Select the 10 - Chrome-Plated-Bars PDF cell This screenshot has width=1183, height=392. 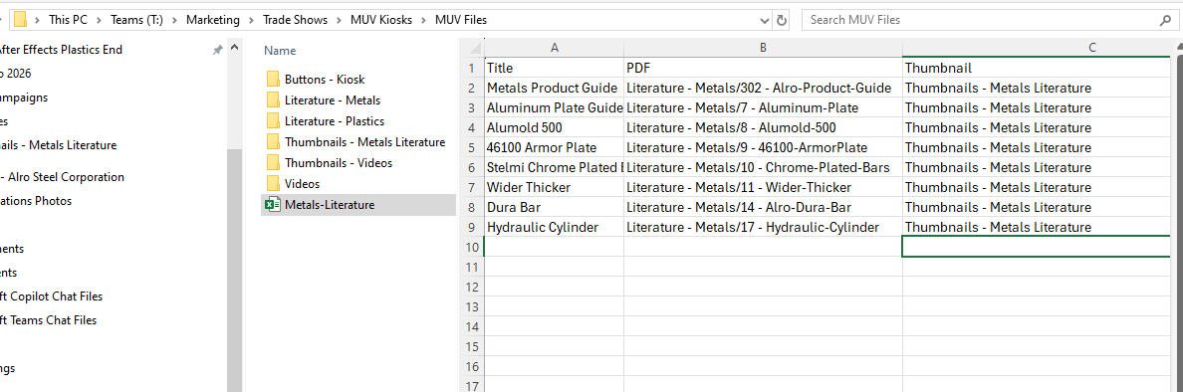pos(763,167)
